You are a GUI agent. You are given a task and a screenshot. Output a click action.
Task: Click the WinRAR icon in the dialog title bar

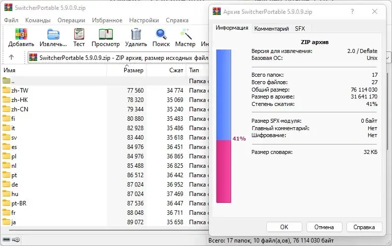pyautogui.click(x=216, y=11)
